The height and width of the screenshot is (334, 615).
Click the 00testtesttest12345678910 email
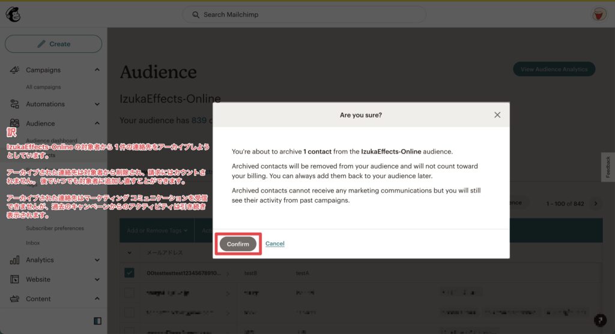pyautogui.click(x=184, y=273)
